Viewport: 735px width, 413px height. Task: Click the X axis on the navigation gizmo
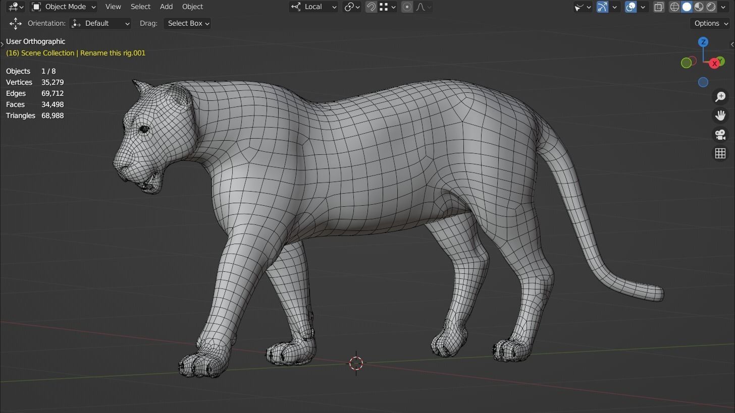pos(714,64)
